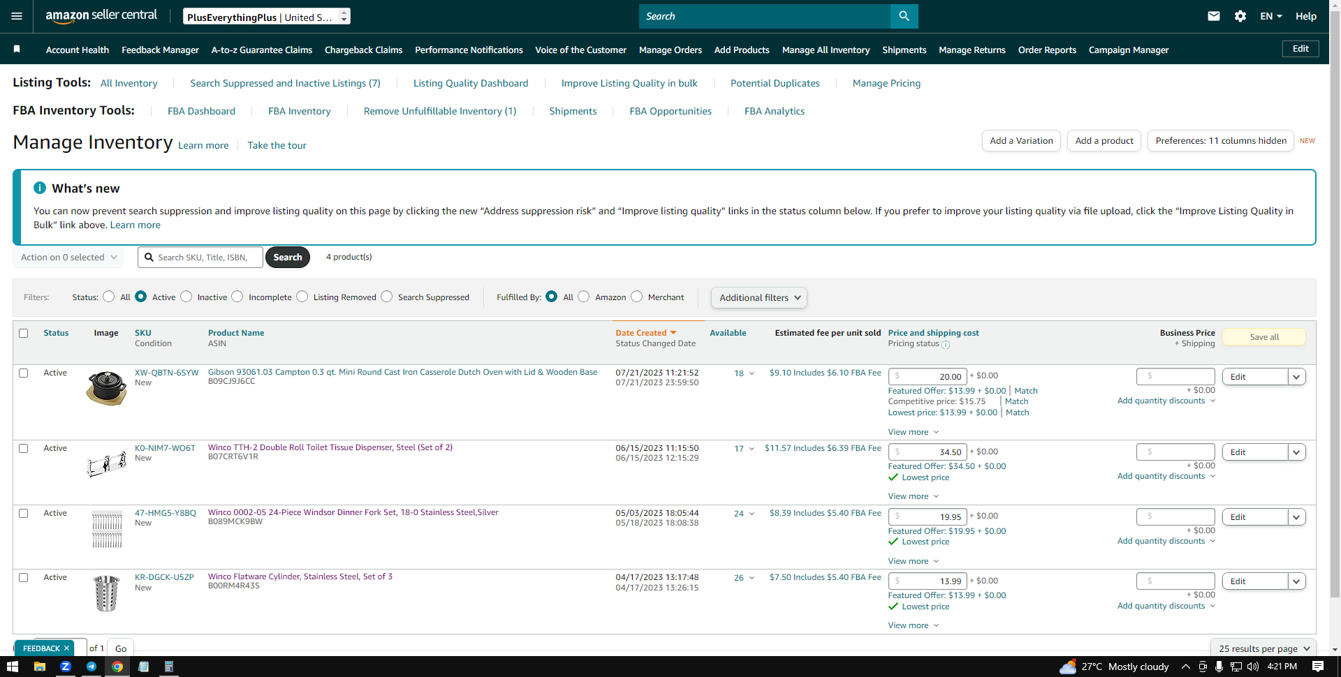Click the Add a product button
The image size is (1341, 677).
(1104, 140)
